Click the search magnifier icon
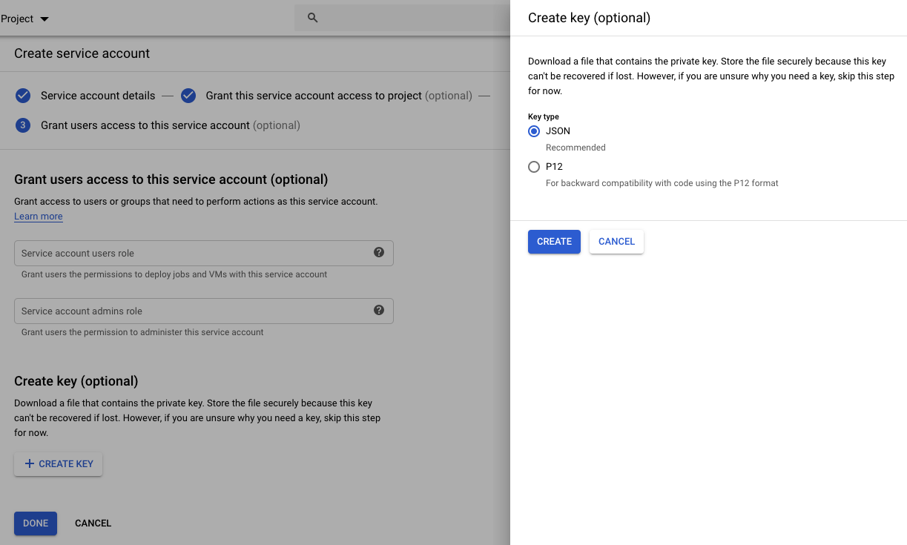 [x=312, y=18]
